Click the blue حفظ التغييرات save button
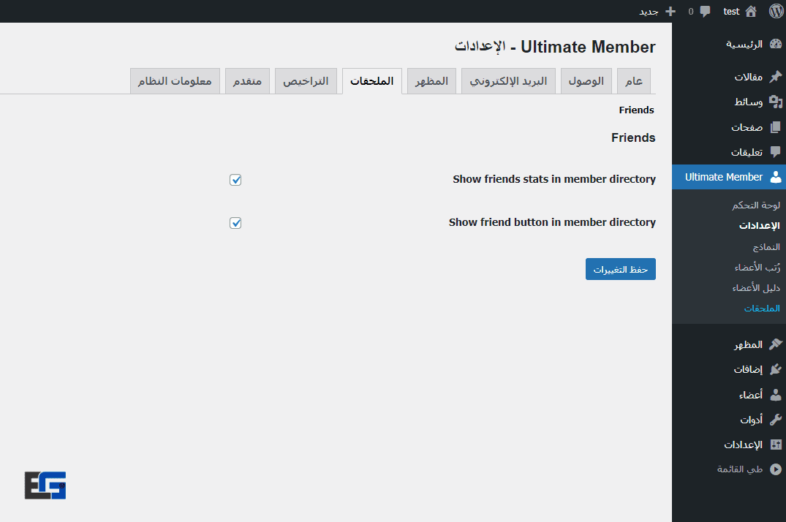Screen dimensions: 786x522 (x=620, y=269)
